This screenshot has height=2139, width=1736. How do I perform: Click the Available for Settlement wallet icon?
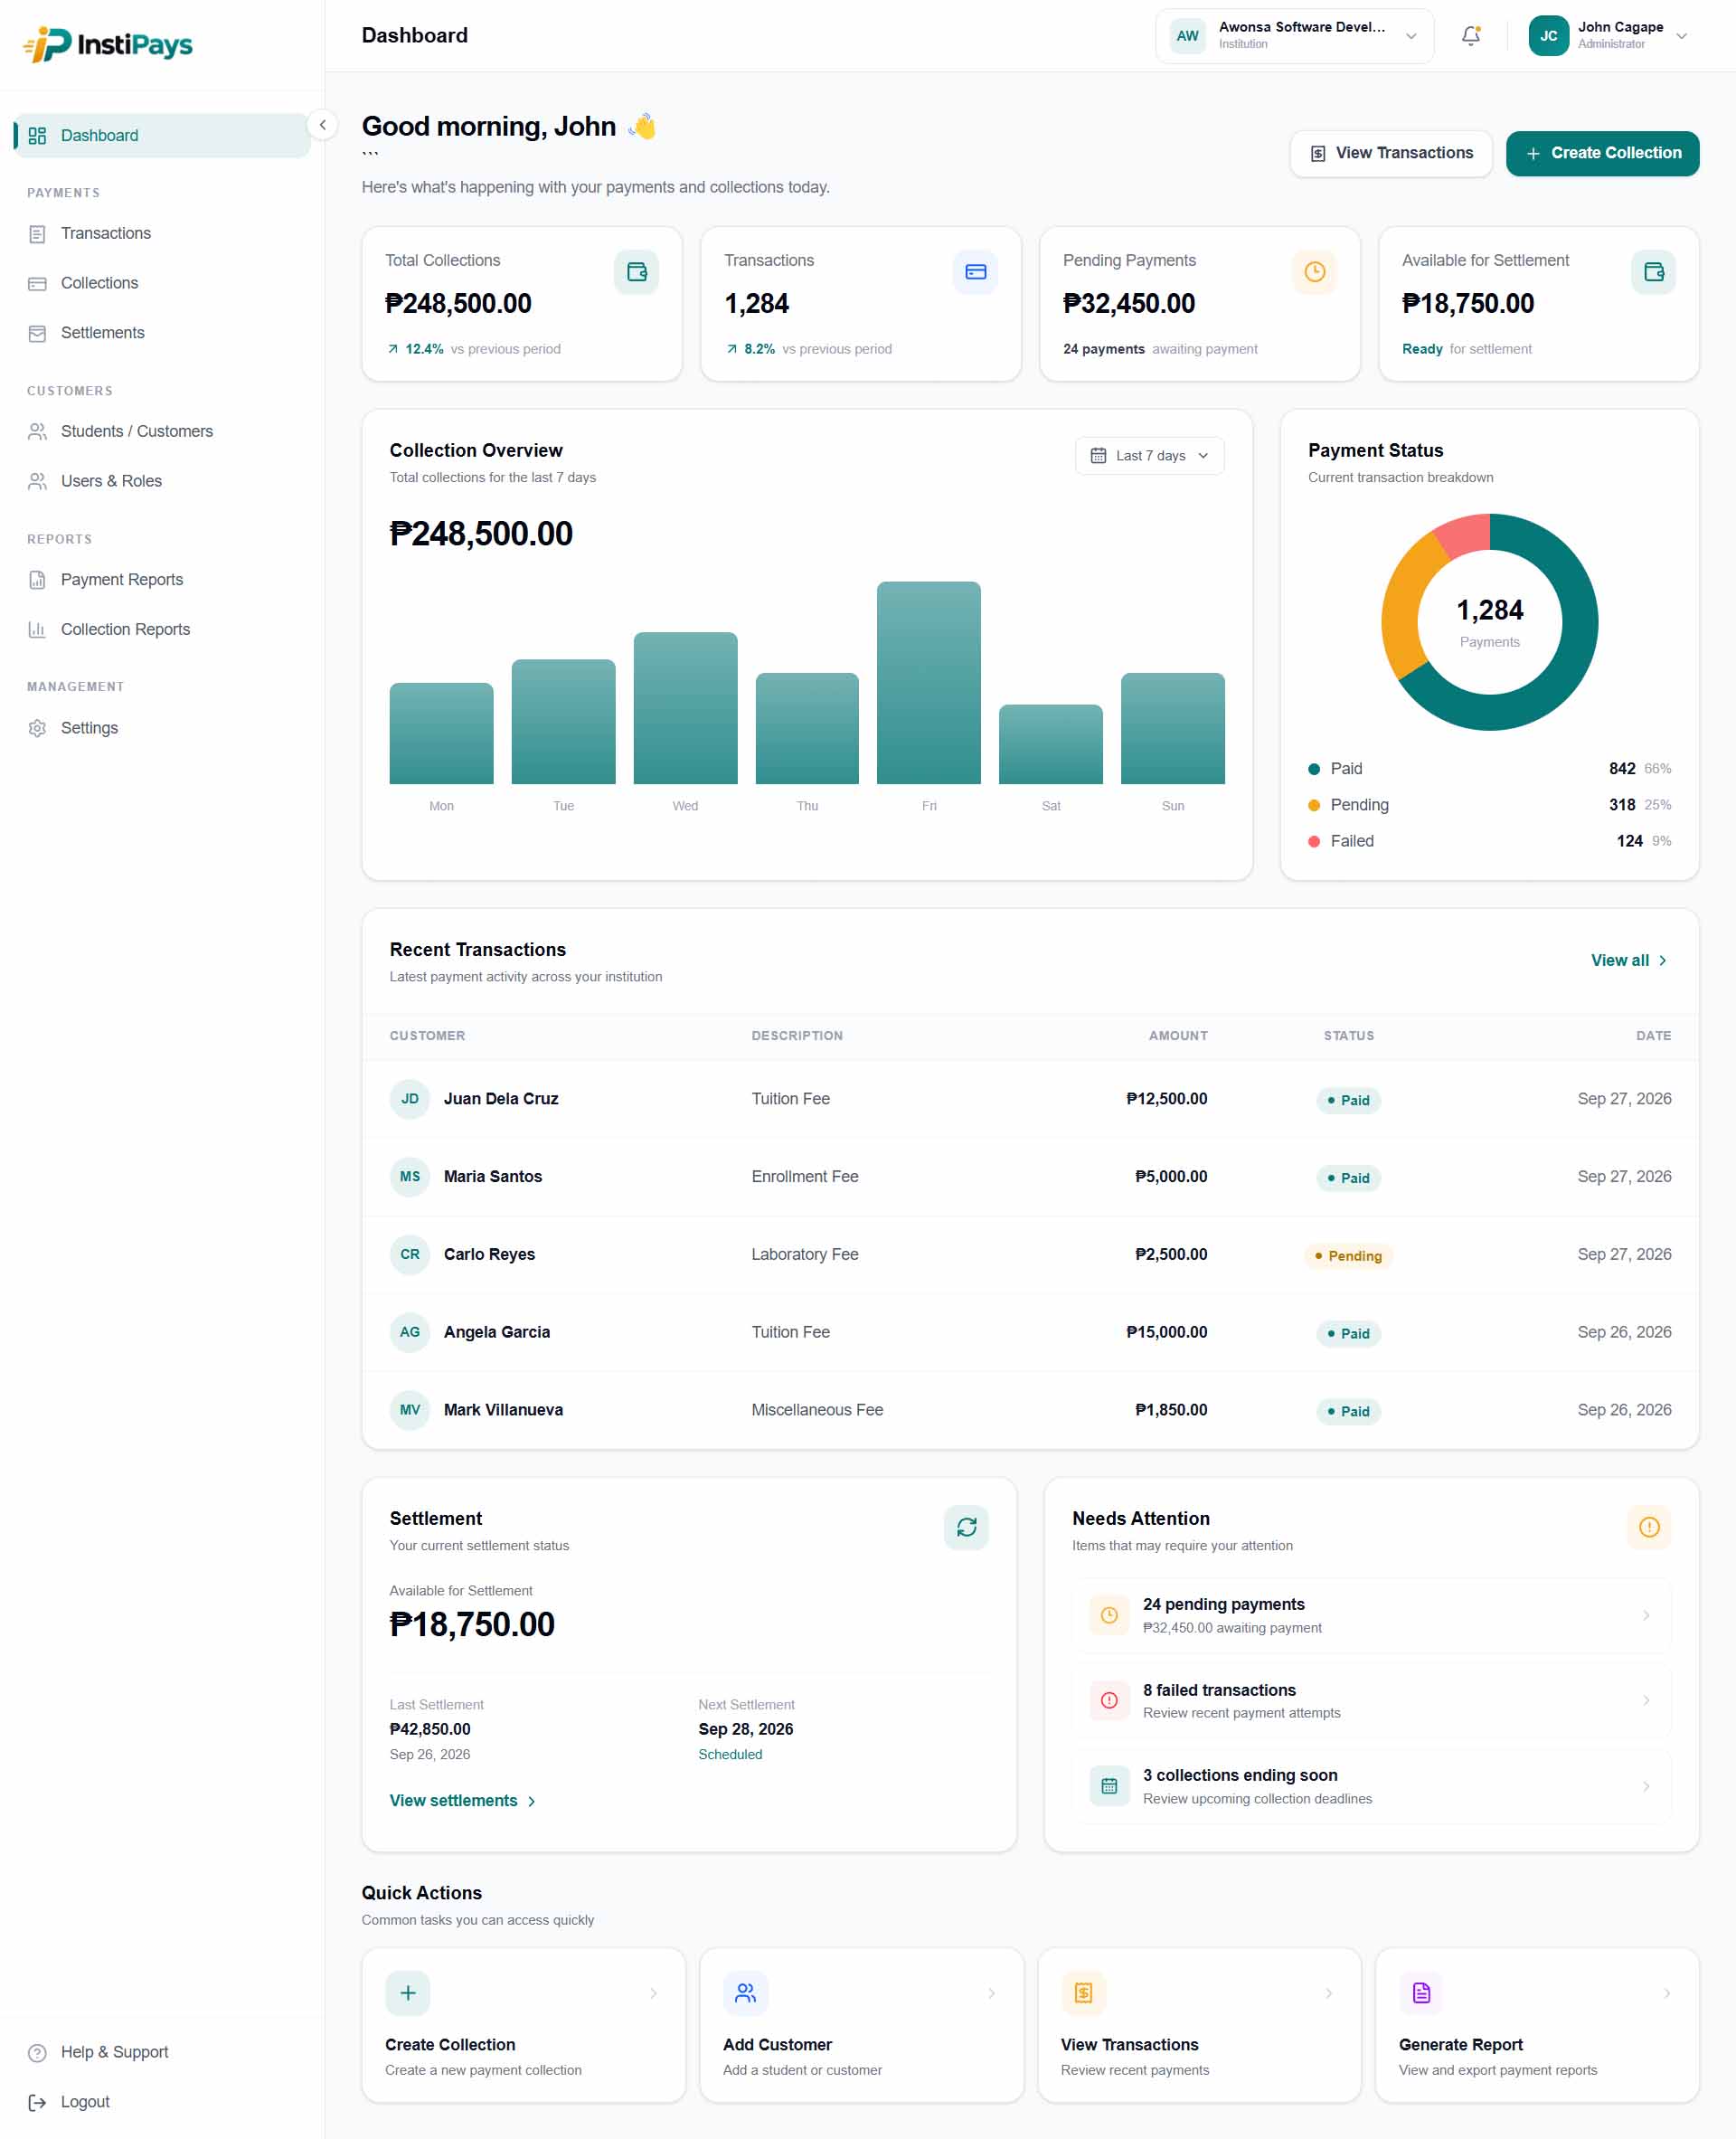tap(1653, 272)
